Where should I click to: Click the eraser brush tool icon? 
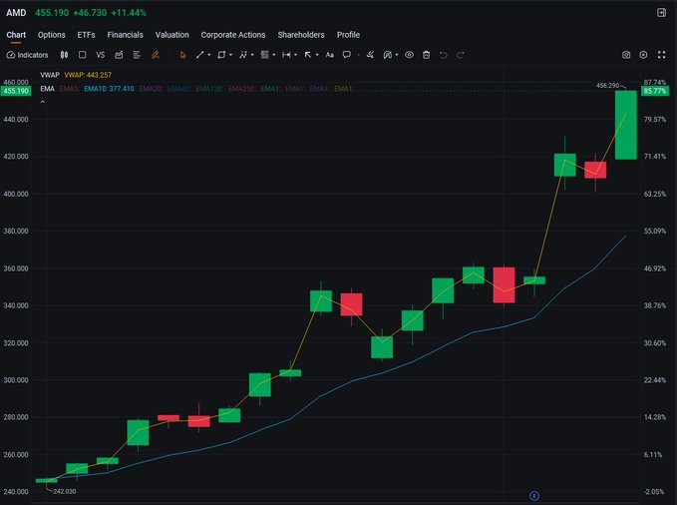371,55
